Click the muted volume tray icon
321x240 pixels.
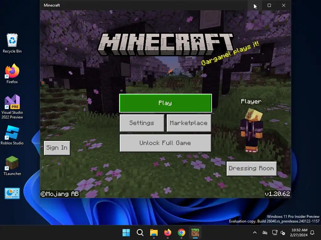point(283,232)
